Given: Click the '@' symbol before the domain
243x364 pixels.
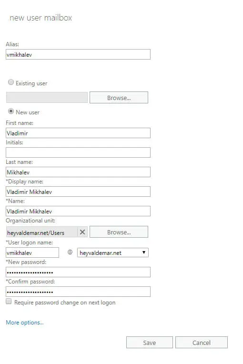Looking at the screenshot, I should coord(70,252).
